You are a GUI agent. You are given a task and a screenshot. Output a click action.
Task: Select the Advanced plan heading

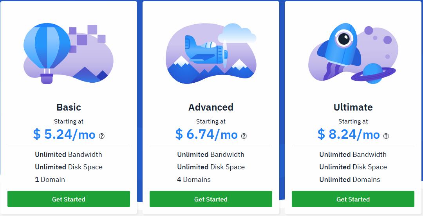211,107
